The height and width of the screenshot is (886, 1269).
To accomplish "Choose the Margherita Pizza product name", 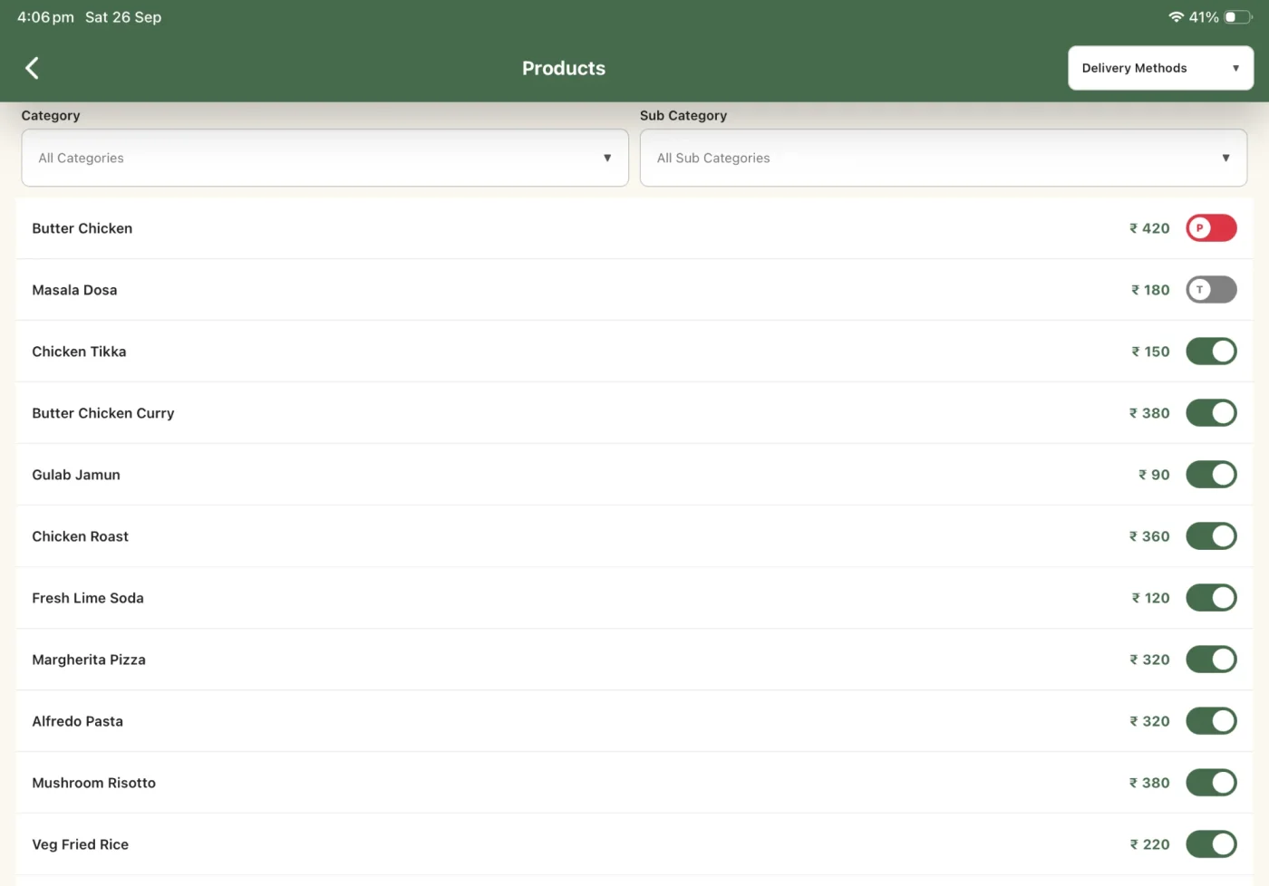I will [89, 660].
